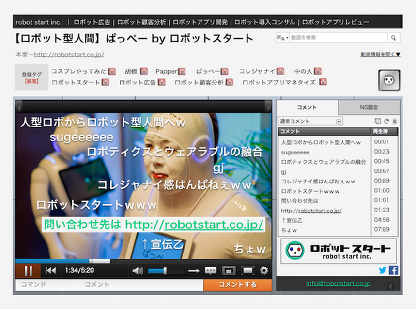Select the コメント tab
The width and height of the screenshot is (416, 309).
click(307, 107)
